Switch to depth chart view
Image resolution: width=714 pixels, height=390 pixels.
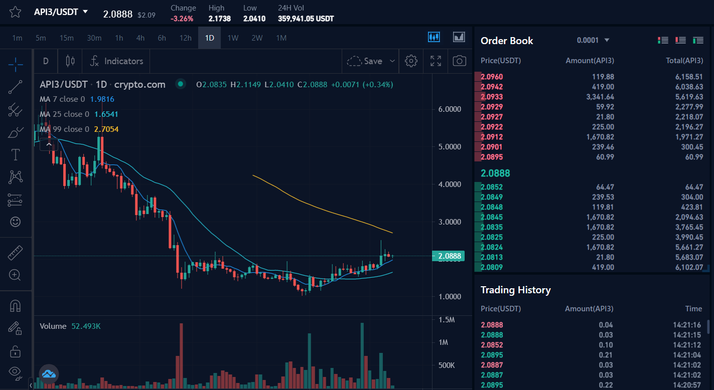(x=459, y=37)
